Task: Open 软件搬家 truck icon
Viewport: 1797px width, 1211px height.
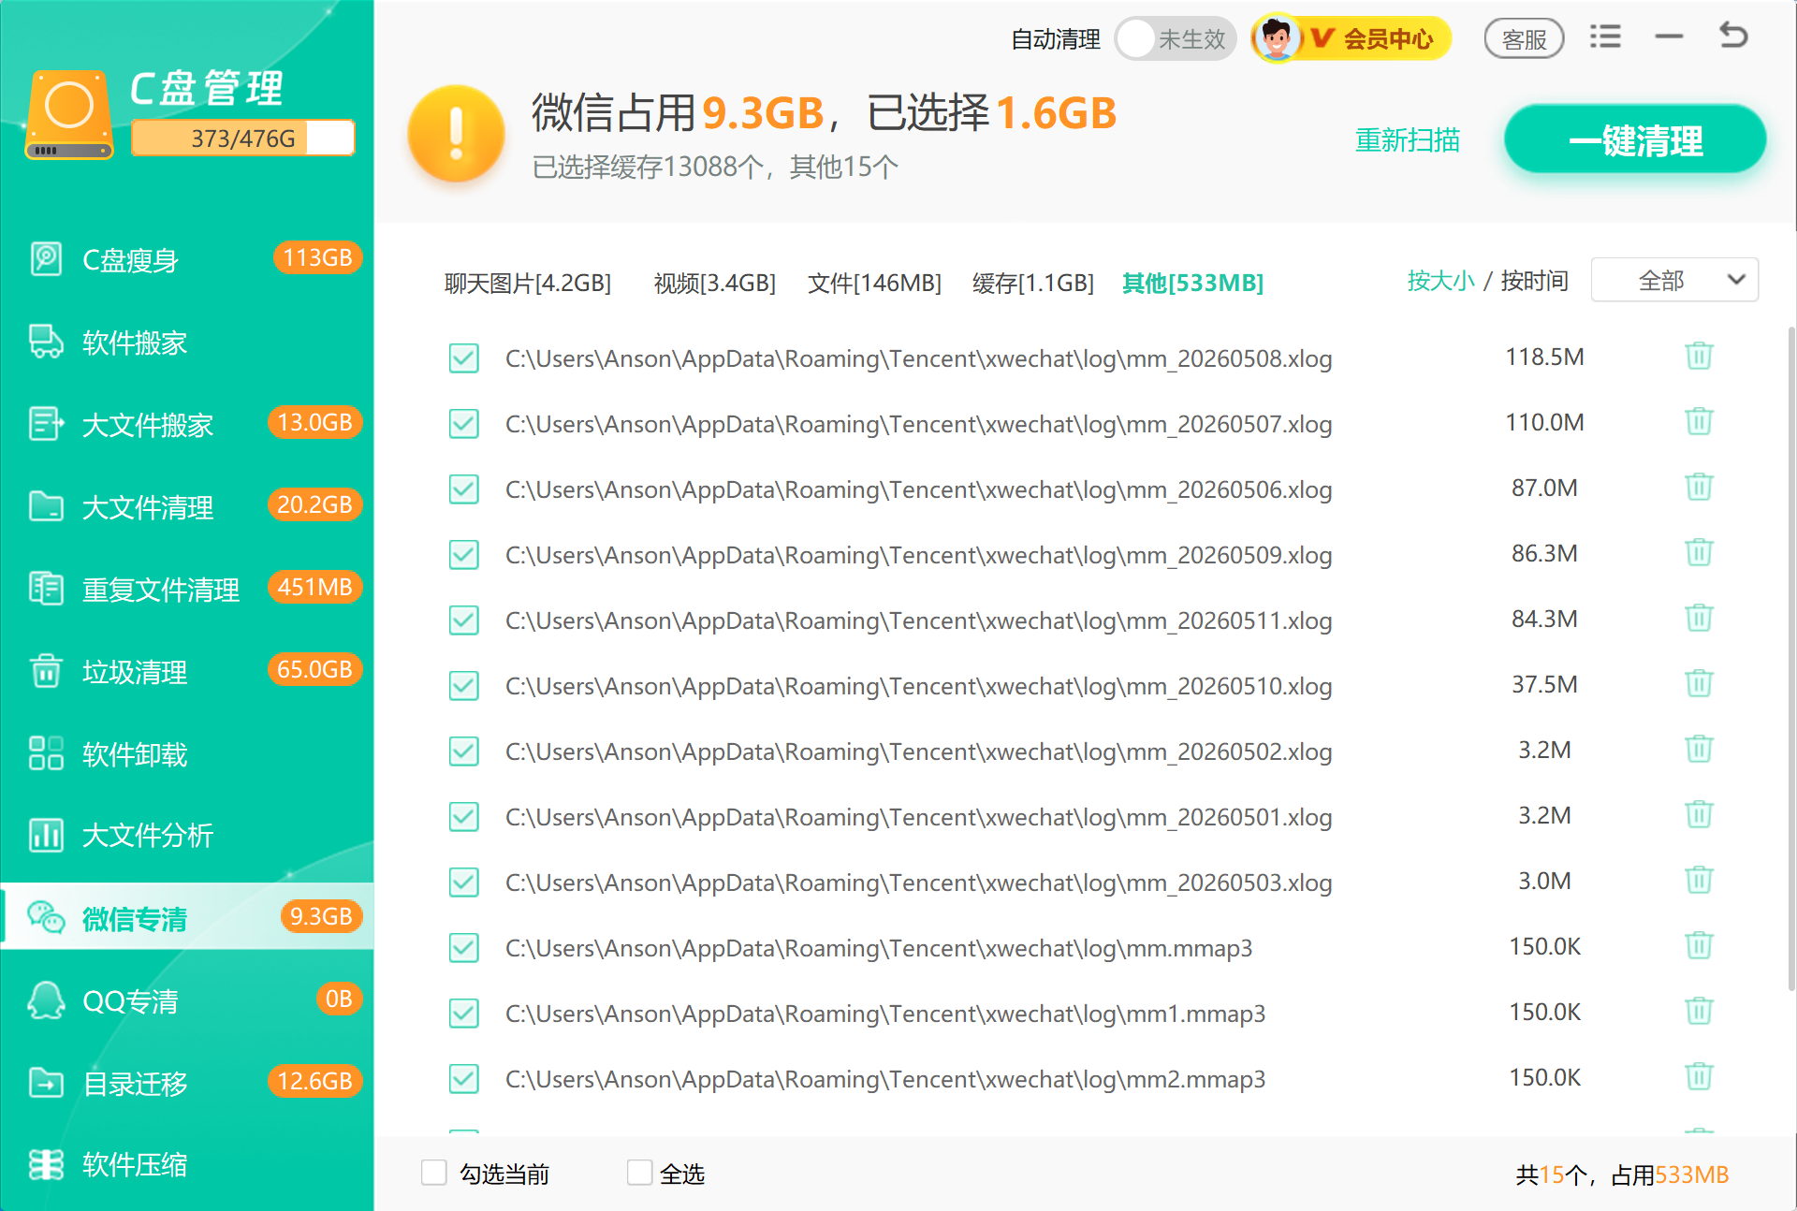Action: [x=46, y=342]
